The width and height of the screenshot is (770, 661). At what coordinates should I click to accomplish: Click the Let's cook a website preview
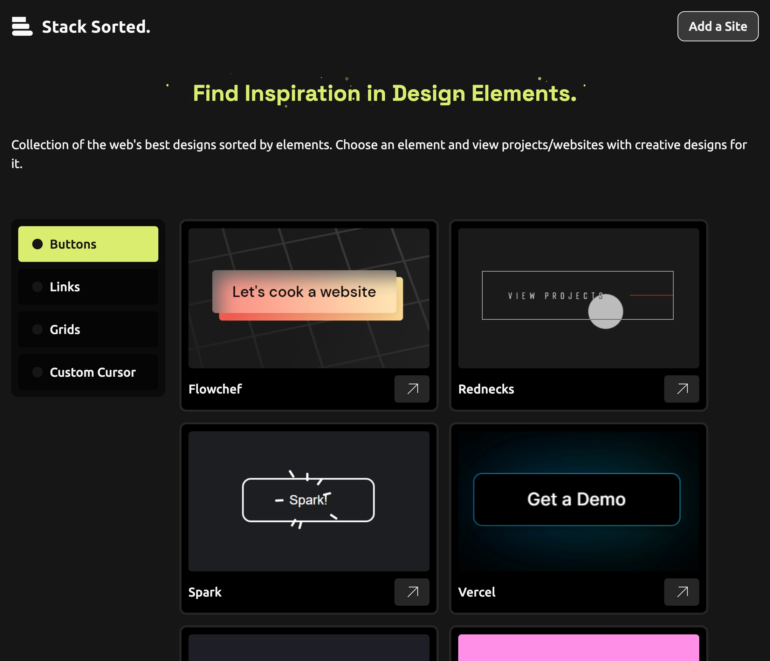[308, 298]
